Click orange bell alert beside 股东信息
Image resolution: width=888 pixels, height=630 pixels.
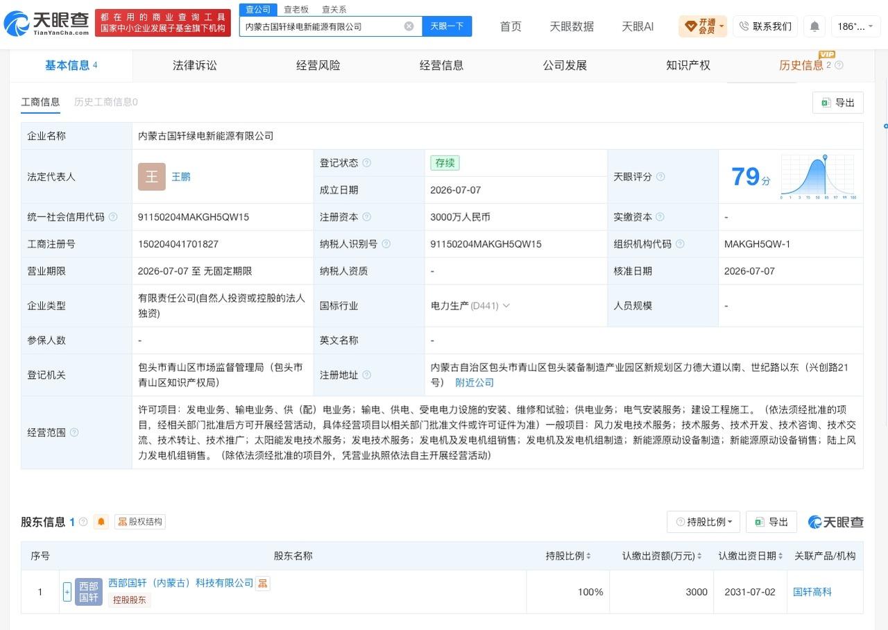101,522
